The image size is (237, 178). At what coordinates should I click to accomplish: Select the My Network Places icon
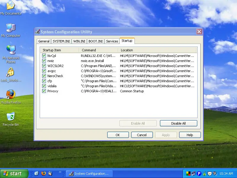[x=11, y=54]
